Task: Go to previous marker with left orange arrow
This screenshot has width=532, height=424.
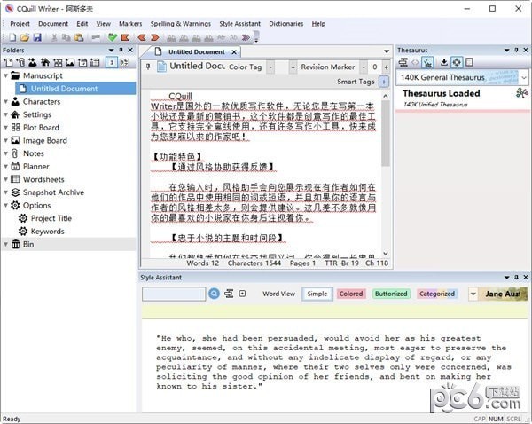Action: tap(142, 37)
